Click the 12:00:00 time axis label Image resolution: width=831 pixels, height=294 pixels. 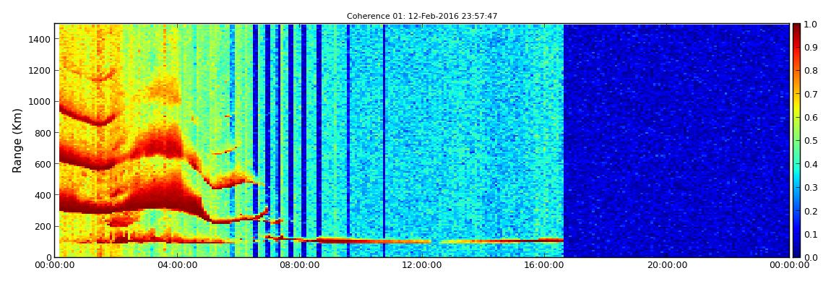pyautogui.click(x=422, y=265)
